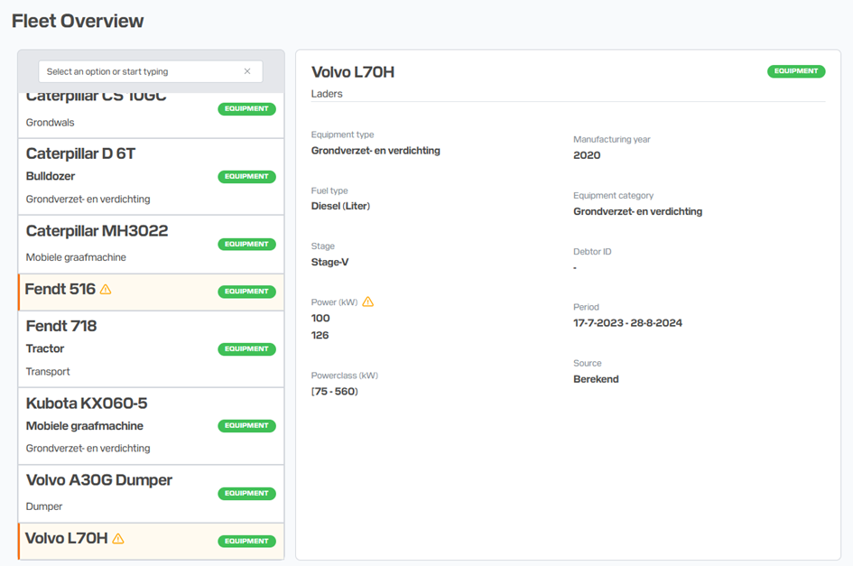Screen dimensions: 853x566
Task: Click the Equipment badge on Caterpillar D 6T
Action: pos(247,177)
